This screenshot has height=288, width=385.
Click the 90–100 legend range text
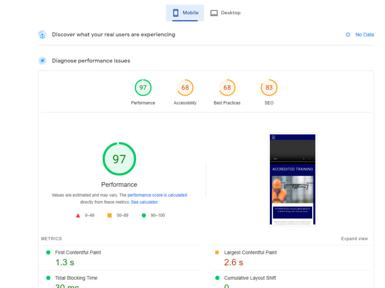pyautogui.click(x=157, y=215)
